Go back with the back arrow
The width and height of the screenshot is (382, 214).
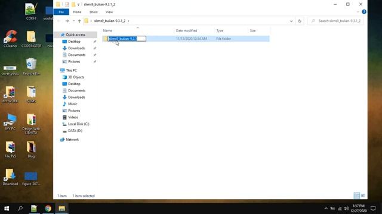[x=58, y=21]
